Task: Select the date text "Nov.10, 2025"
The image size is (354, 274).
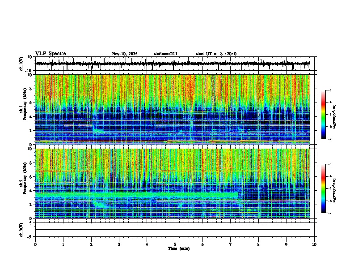Action: click(x=125, y=54)
